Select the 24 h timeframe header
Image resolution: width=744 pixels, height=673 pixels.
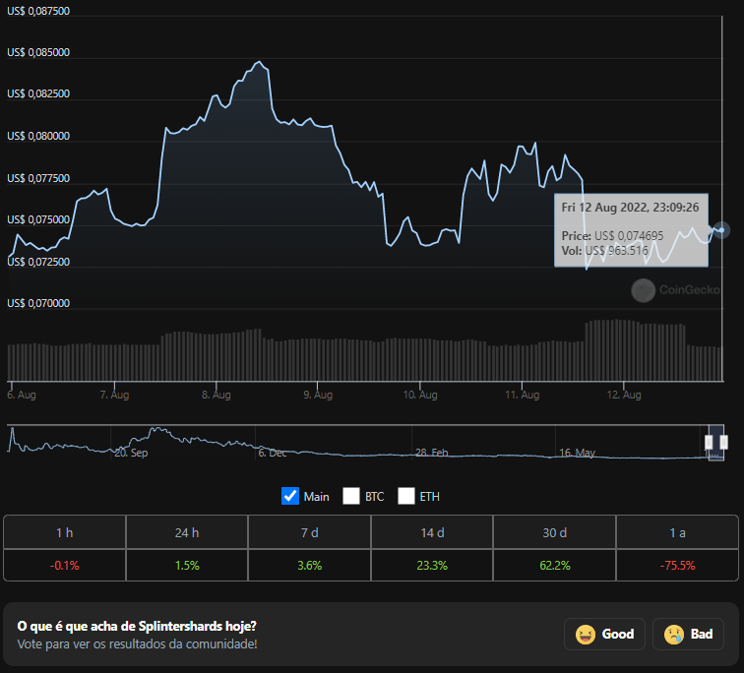tap(187, 532)
